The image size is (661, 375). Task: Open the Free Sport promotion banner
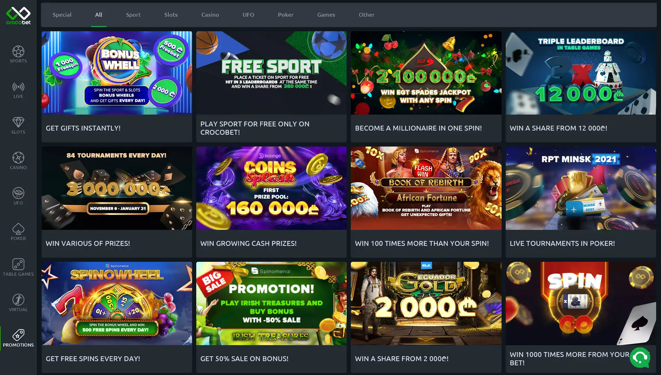271,73
